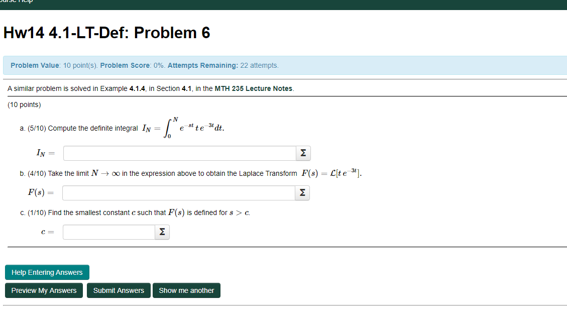
Task: Click Preview My Answers
Action: tap(44, 290)
